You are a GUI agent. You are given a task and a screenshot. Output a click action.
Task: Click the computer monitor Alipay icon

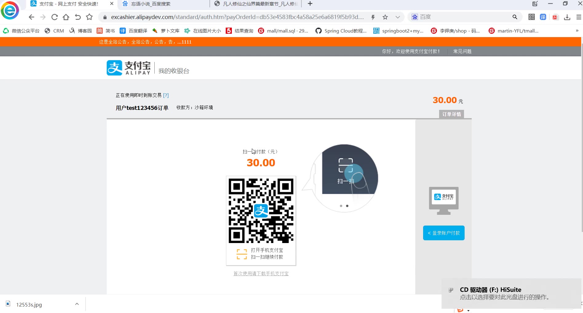tap(444, 201)
